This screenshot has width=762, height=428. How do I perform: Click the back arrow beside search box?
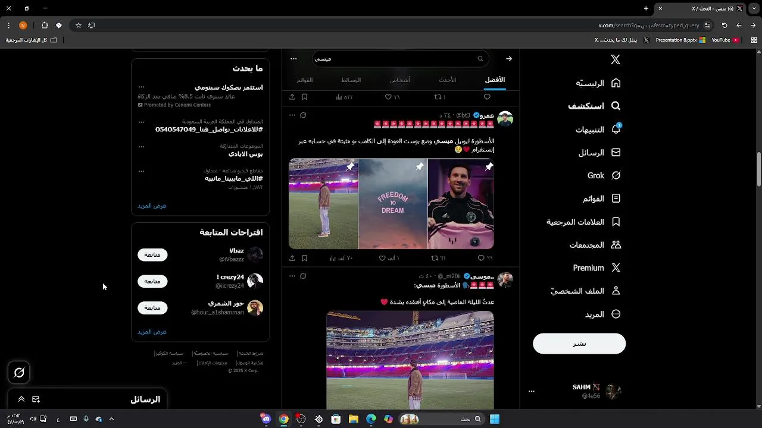(509, 59)
